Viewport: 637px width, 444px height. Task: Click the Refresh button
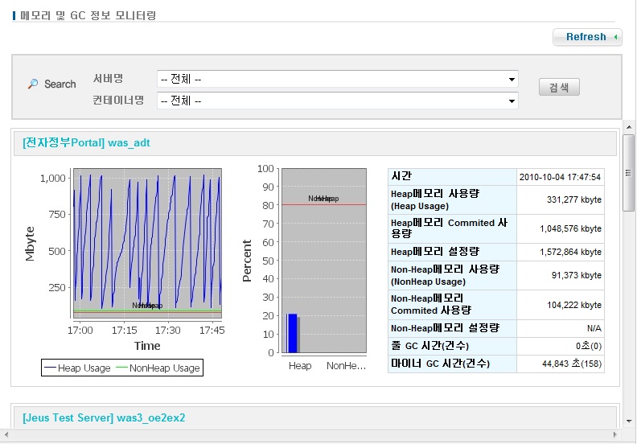tap(587, 37)
